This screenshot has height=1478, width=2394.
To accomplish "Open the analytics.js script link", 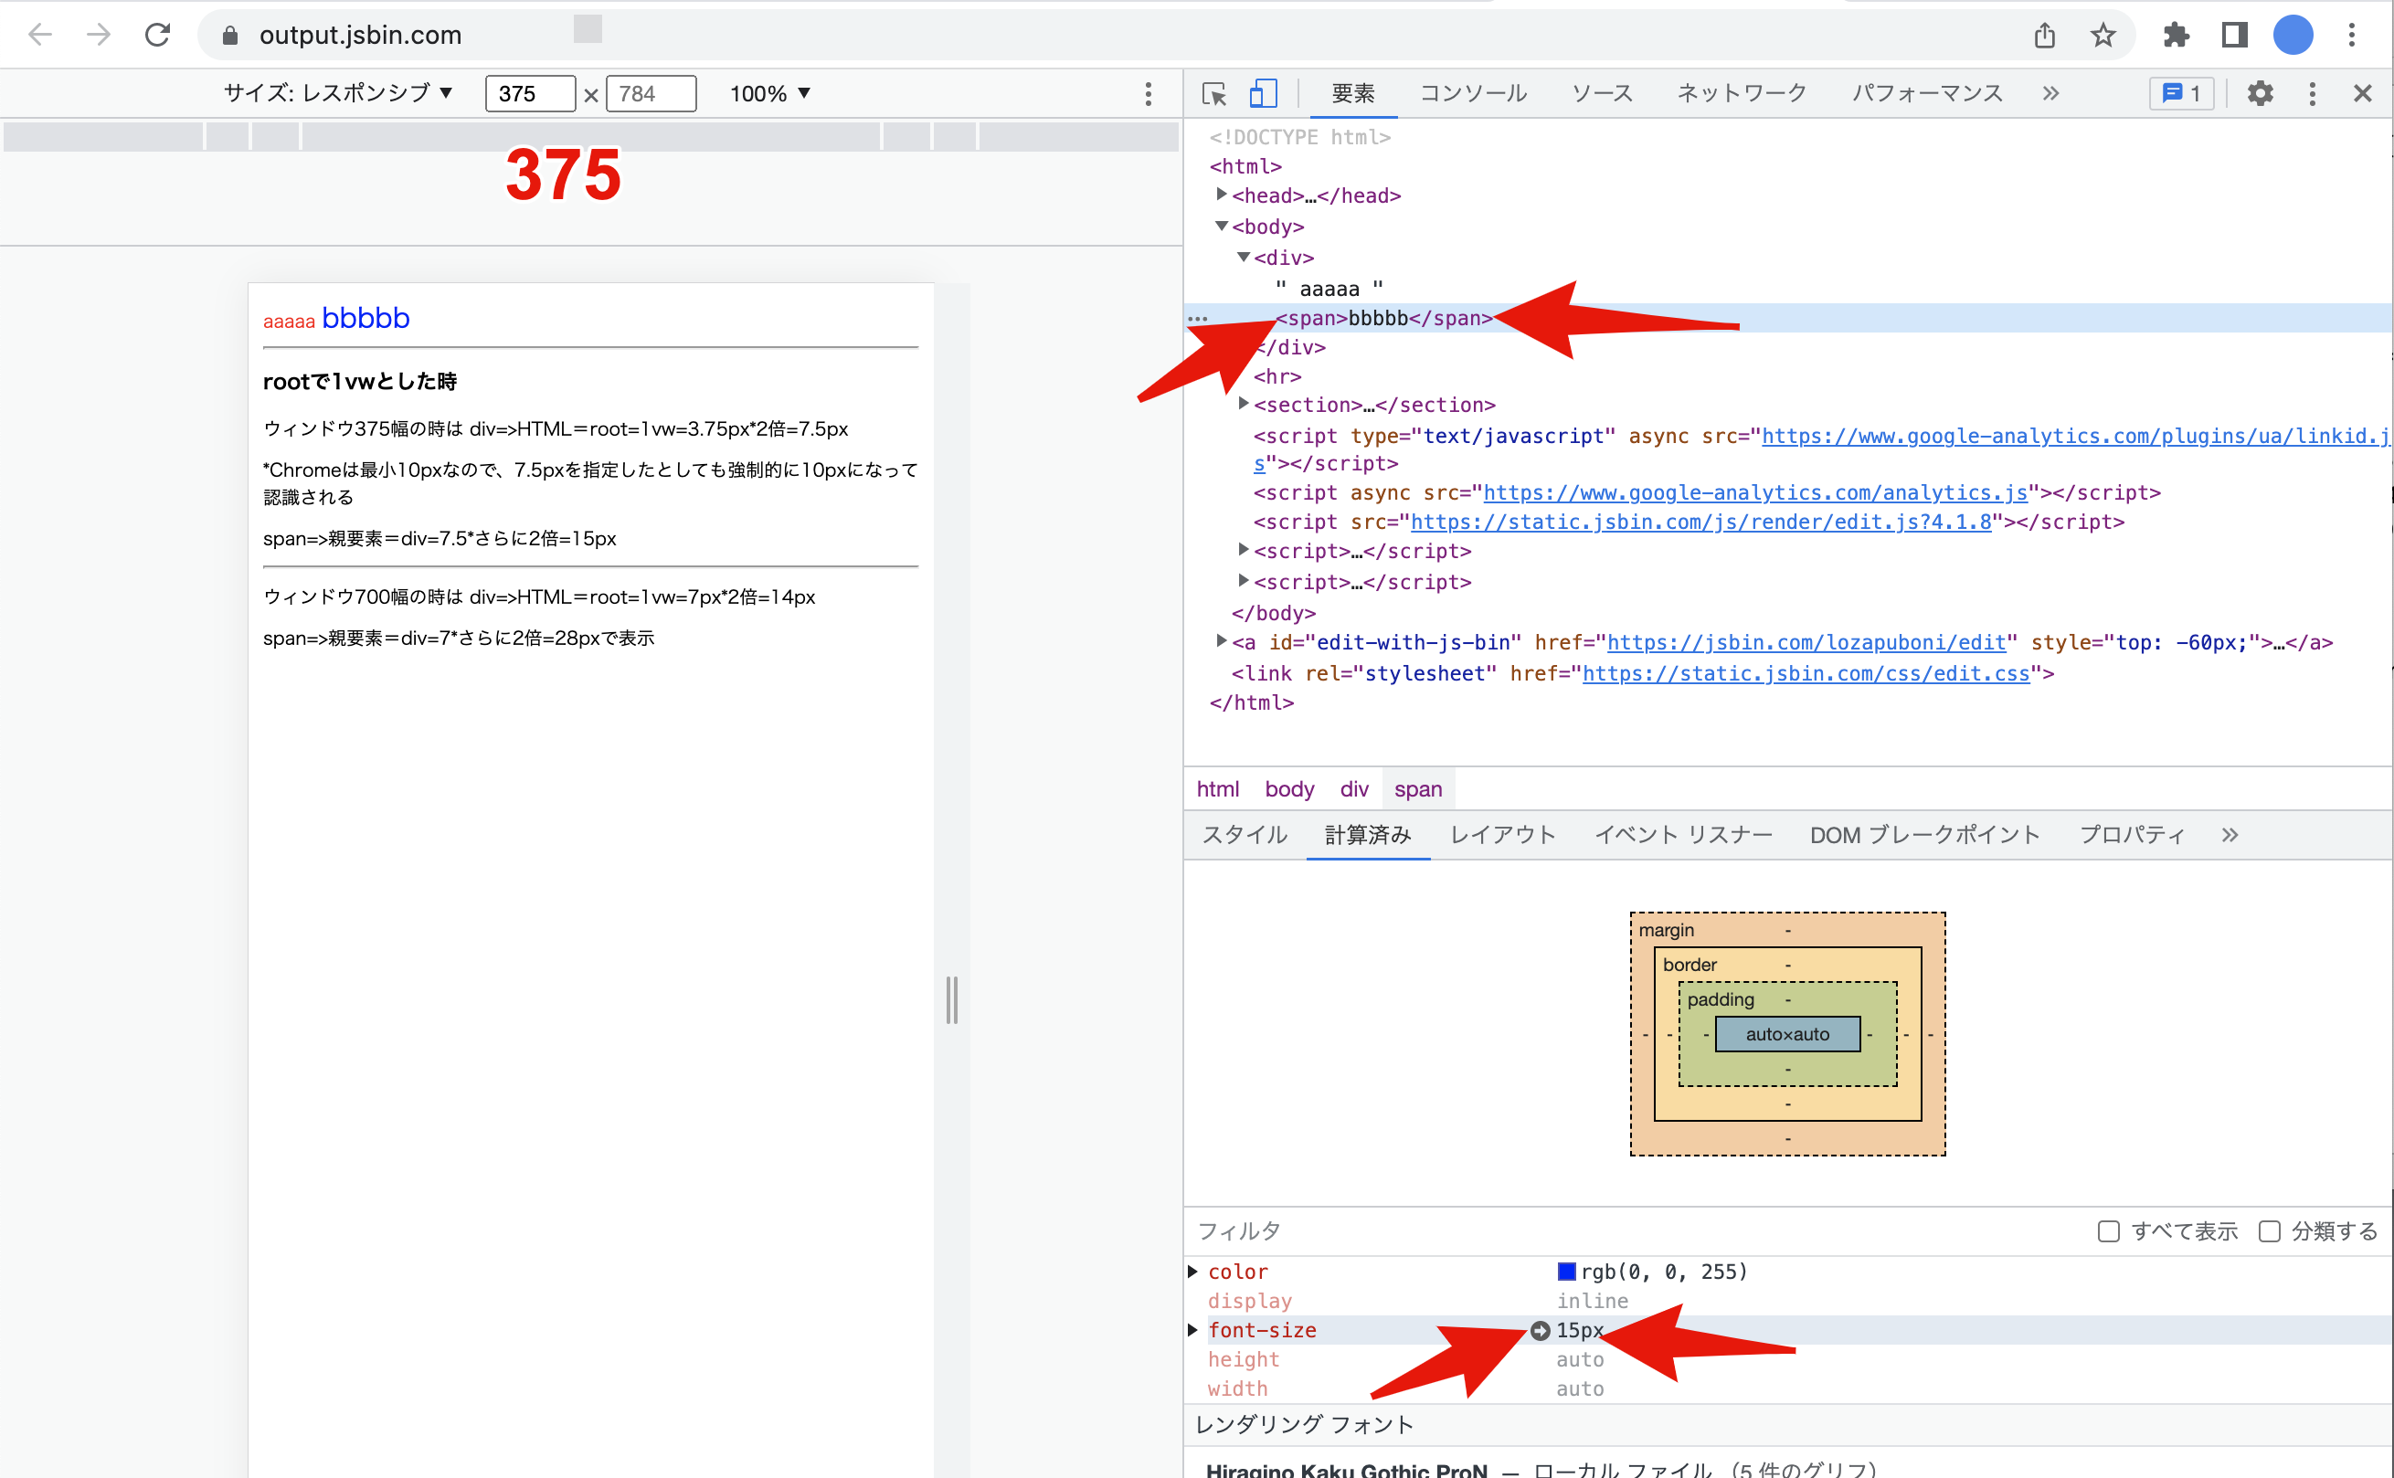I will coord(1755,492).
